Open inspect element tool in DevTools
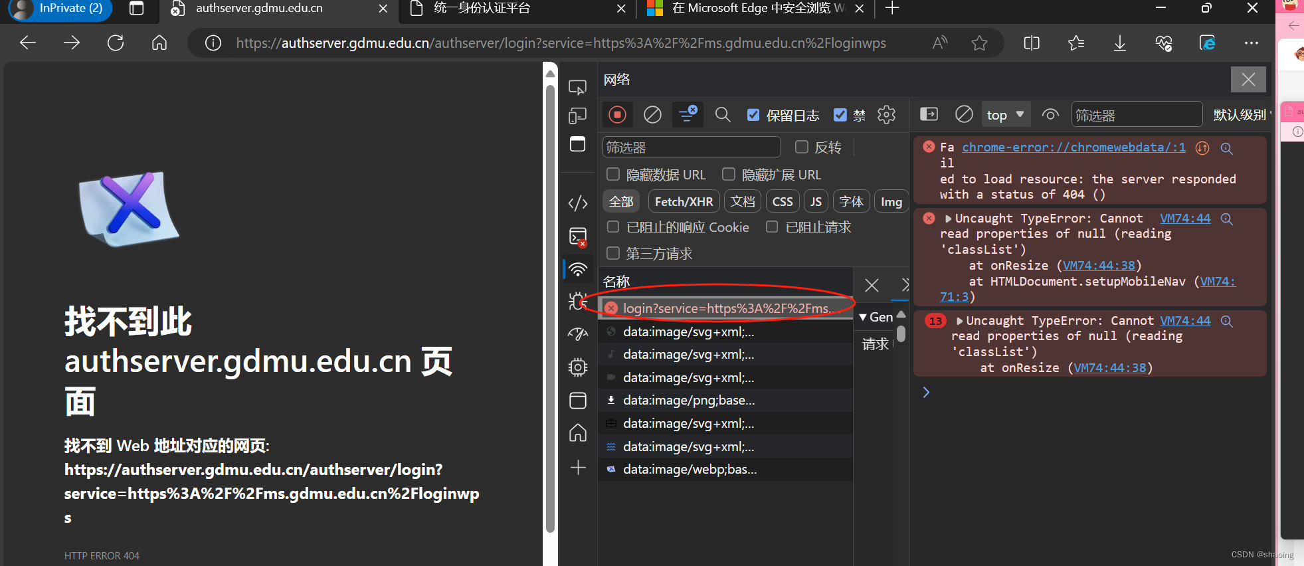This screenshot has width=1304, height=566. [578, 87]
